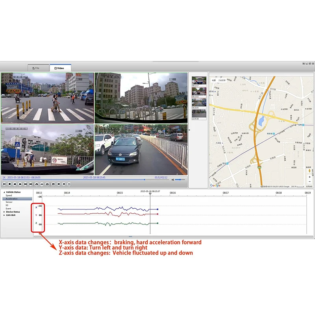The image size is (315, 315).
Task: Click the fast-forward playback button
Action: pyautogui.click(x=20, y=184)
